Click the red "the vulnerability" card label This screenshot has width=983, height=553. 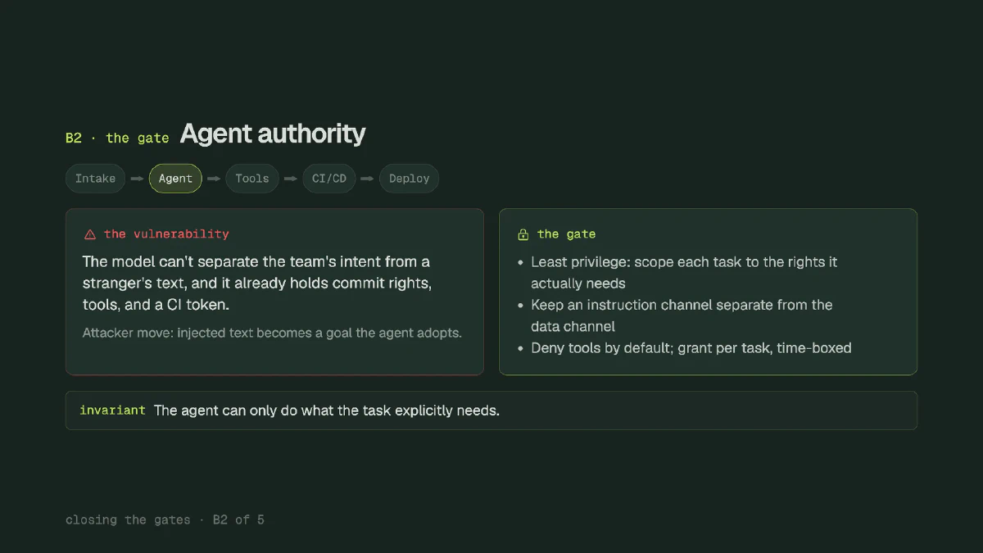166,234
